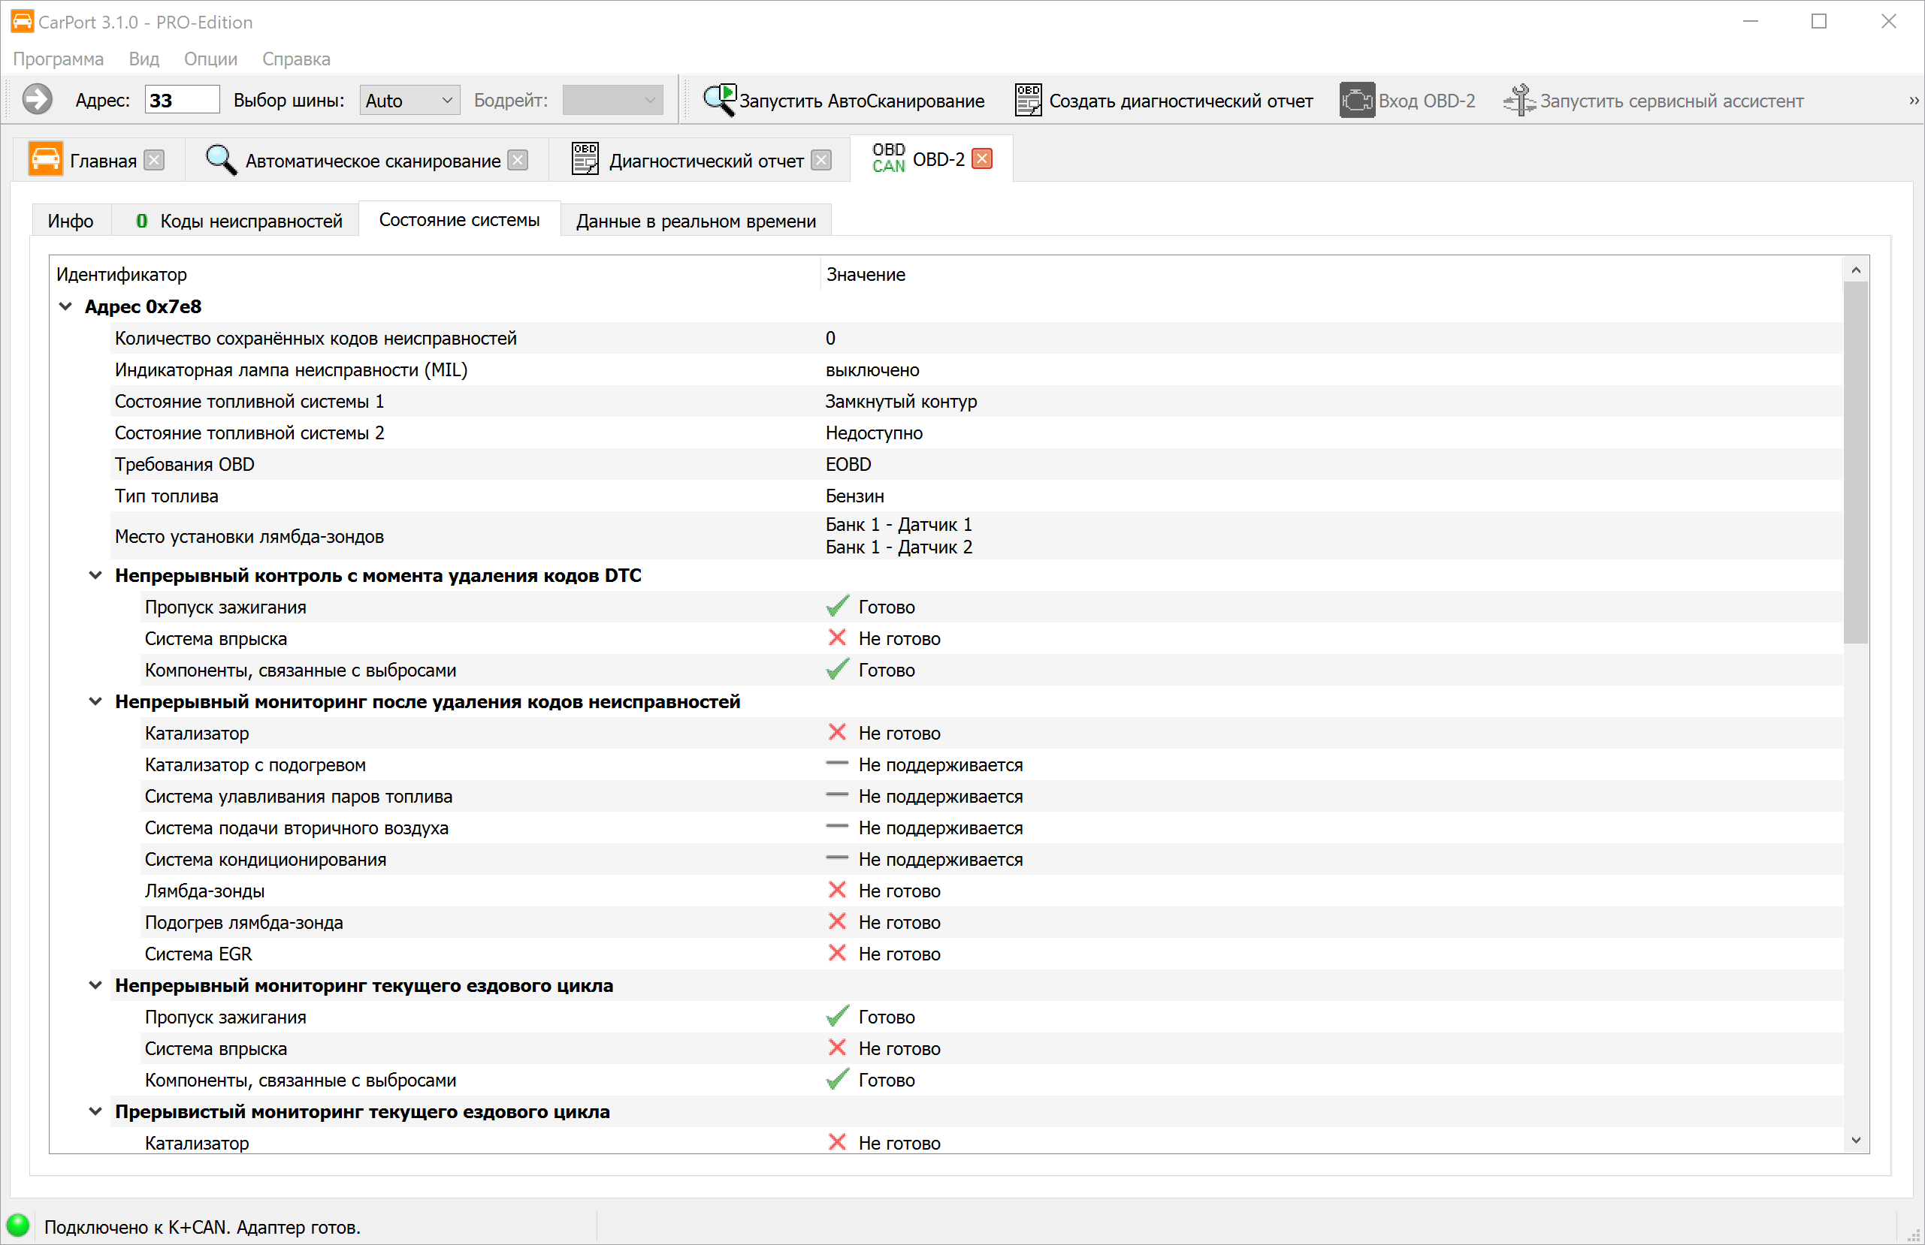Click the toolbar overflow chevron
This screenshot has height=1245, width=1925.
[x=1914, y=101]
